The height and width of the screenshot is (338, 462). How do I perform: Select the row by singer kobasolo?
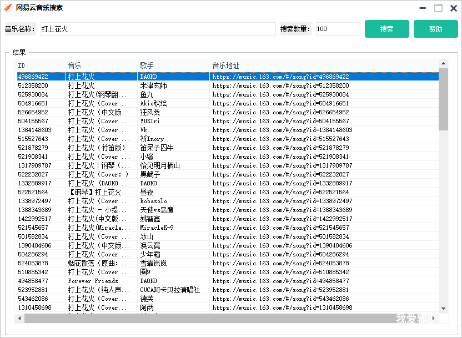[x=228, y=201]
